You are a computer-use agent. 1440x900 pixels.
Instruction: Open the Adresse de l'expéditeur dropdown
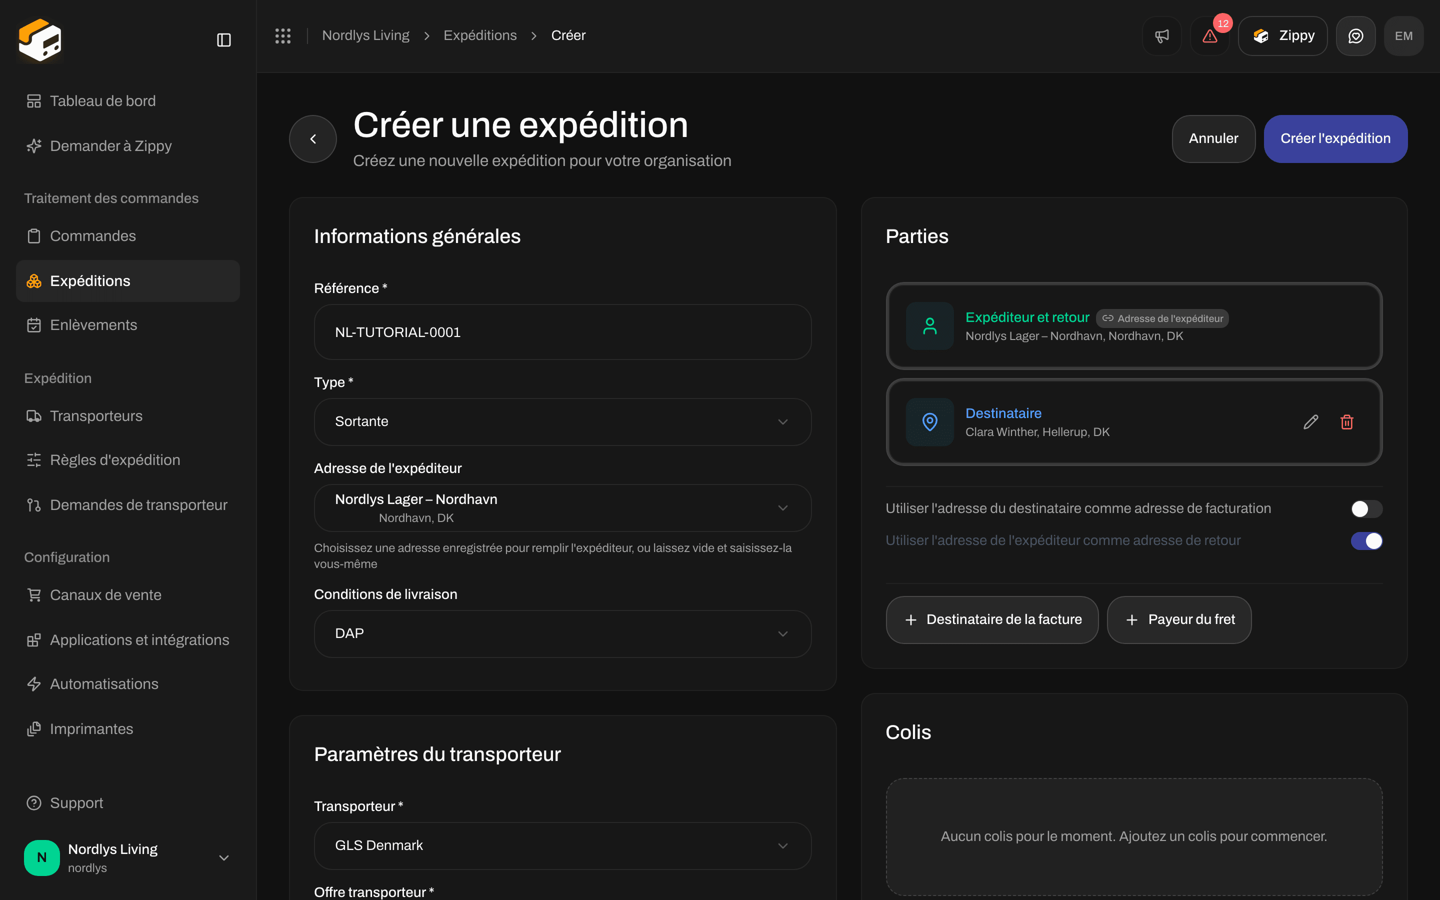[562, 507]
